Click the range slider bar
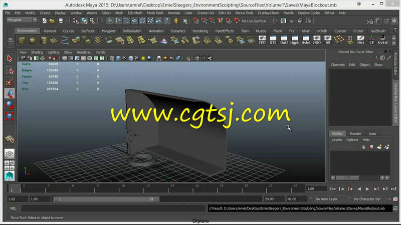 tap(106, 199)
